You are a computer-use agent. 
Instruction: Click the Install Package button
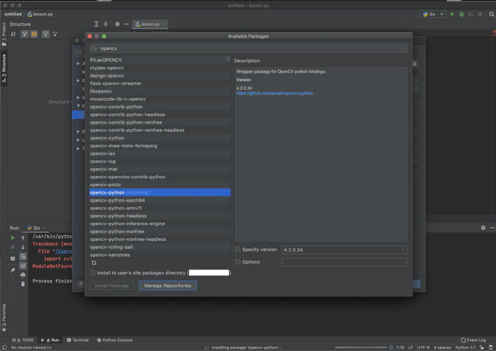pyautogui.click(x=112, y=285)
